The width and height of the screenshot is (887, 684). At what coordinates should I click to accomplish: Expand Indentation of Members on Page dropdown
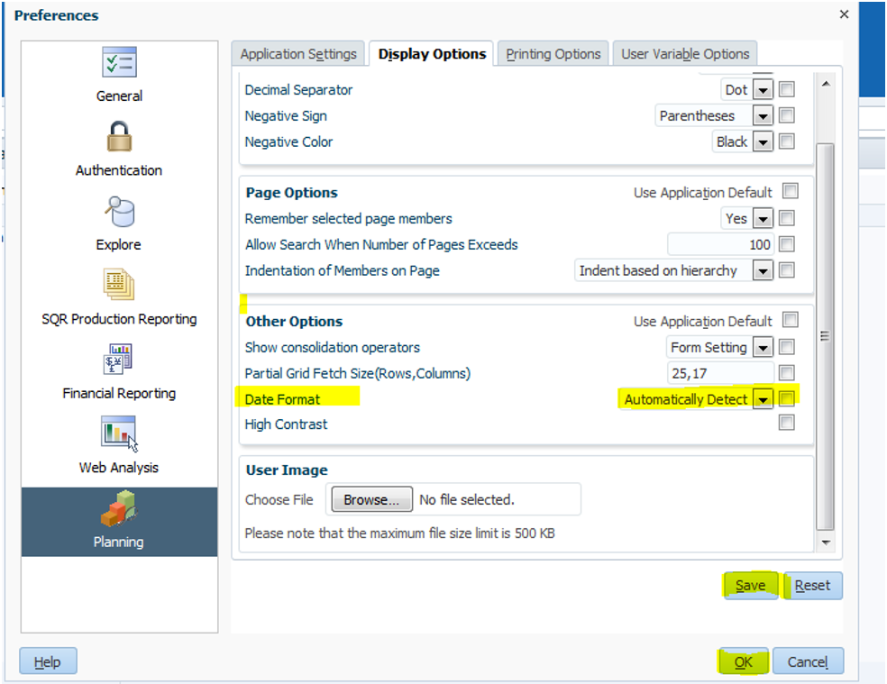tap(764, 270)
